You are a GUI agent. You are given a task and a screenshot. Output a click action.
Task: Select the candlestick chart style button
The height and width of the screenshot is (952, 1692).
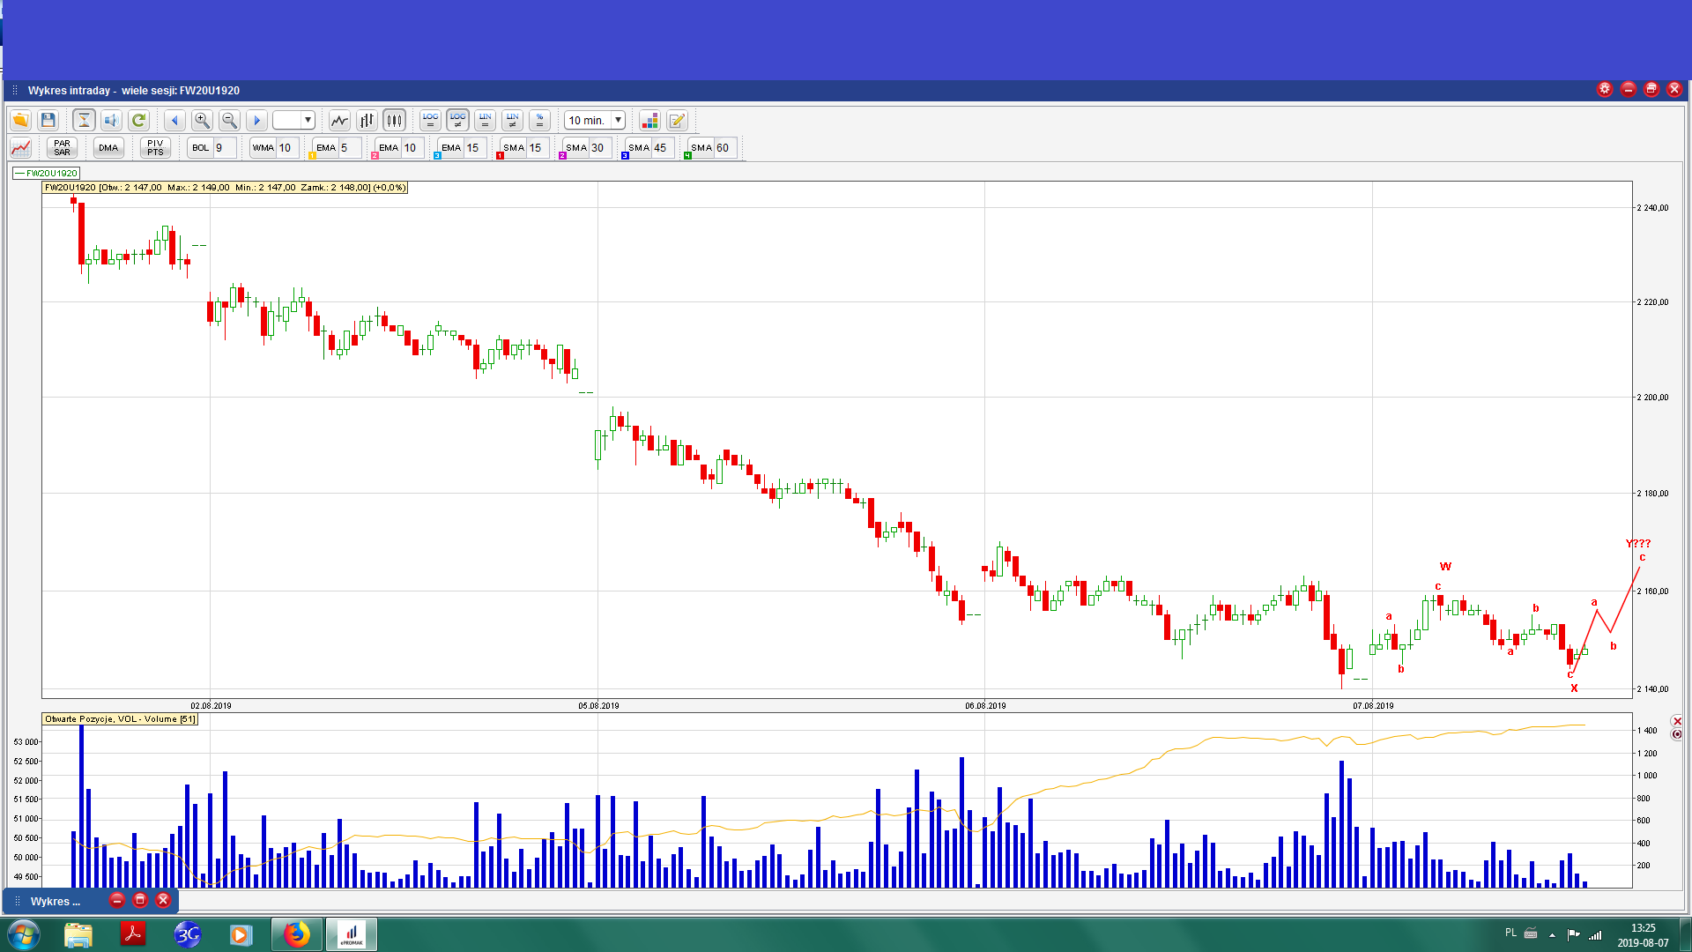pyautogui.click(x=394, y=120)
